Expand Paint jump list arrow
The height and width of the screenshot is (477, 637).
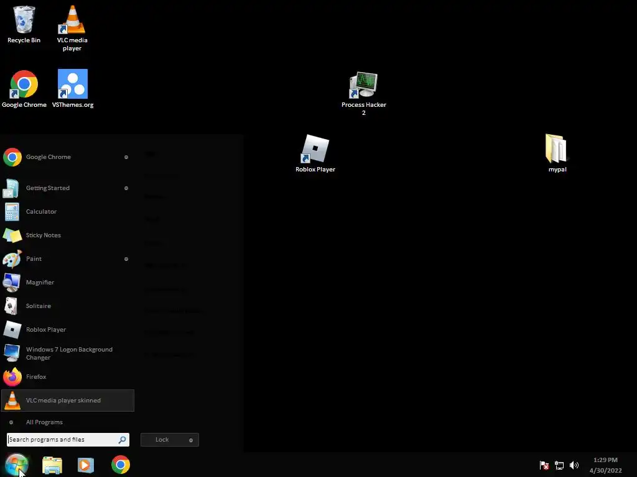(126, 259)
